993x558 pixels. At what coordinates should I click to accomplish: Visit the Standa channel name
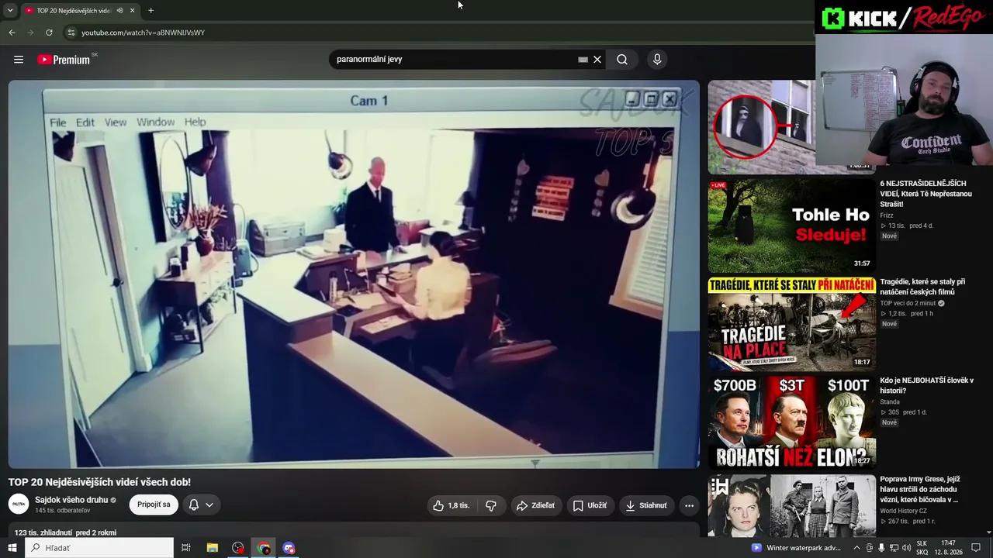890,401
